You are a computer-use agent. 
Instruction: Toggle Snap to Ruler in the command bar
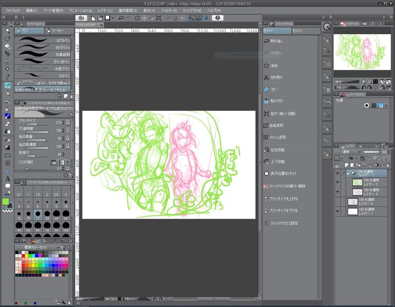point(192,18)
